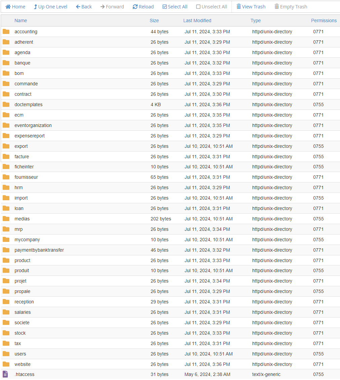This screenshot has height=380, width=340.
Task: Go Back to the previous folder
Action: click(84, 7)
